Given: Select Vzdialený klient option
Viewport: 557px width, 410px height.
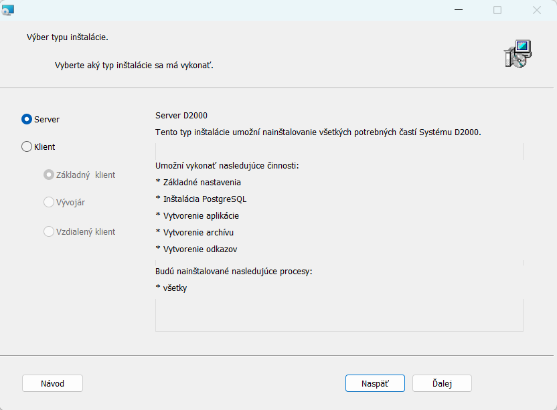Looking at the screenshot, I should pyautogui.click(x=49, y=231).
